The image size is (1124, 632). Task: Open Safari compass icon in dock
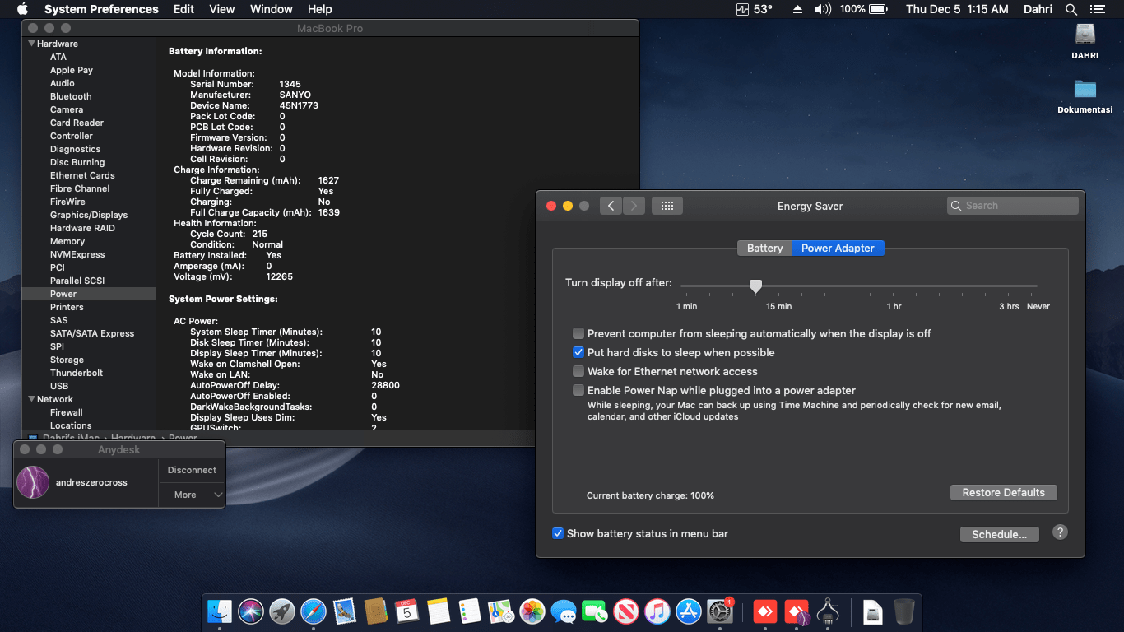point(314,611)
